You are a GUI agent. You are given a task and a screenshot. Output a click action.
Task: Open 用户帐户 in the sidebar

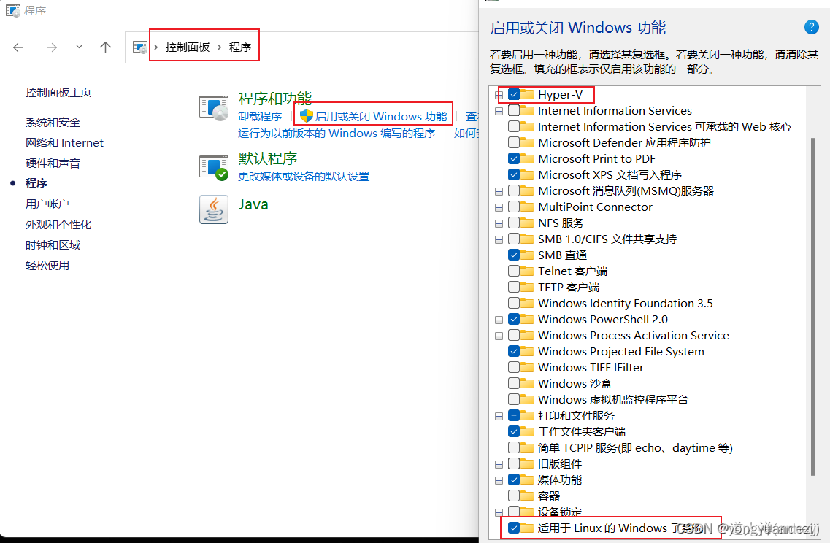[x=47, y=204]
